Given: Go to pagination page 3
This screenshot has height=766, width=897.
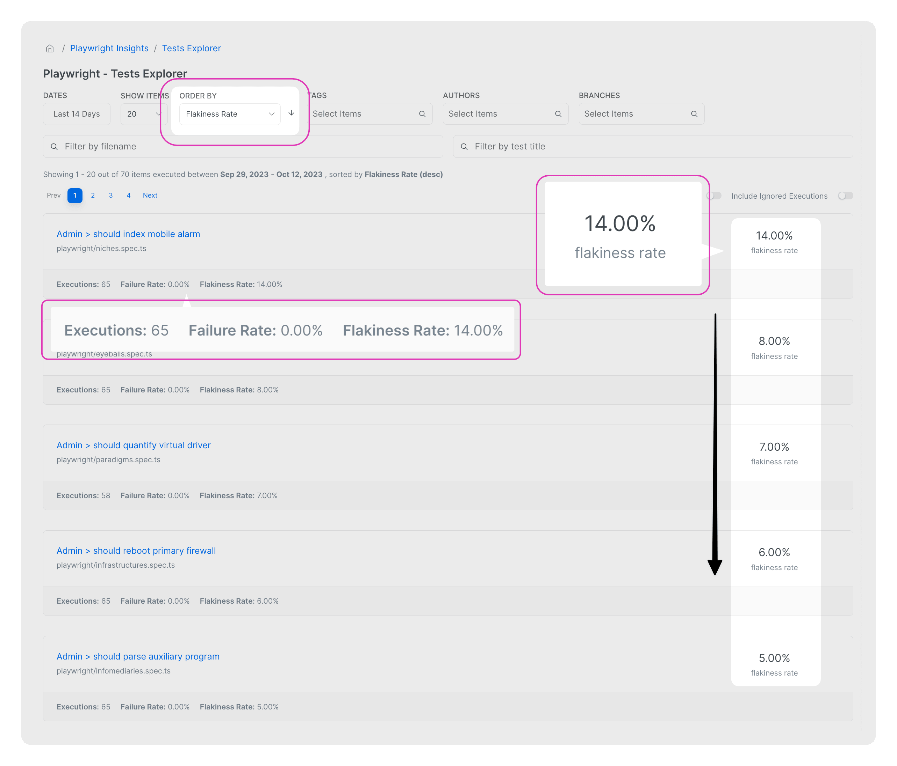Looking at the screenshot, I should pos(111,196).
